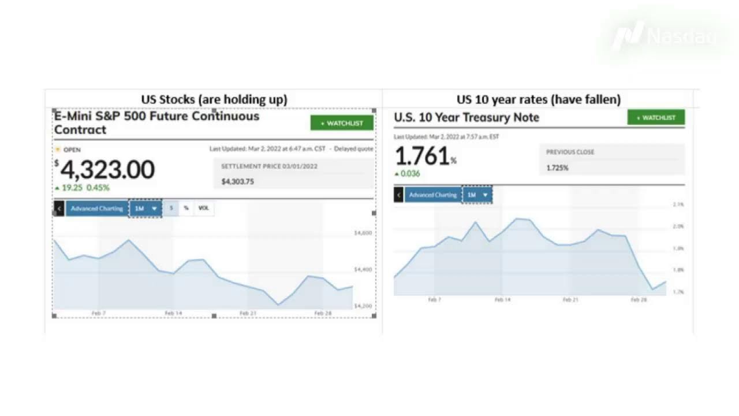This screenshot has width=739, height=416.
Task: Click the sun icon beside OPEN status
Action: pyautogui.click(x=57, y=150)
